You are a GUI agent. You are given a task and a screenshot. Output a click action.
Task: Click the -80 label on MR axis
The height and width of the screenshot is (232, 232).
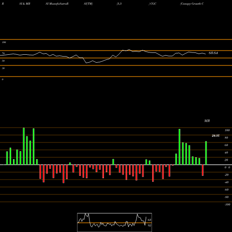[226, 197]
